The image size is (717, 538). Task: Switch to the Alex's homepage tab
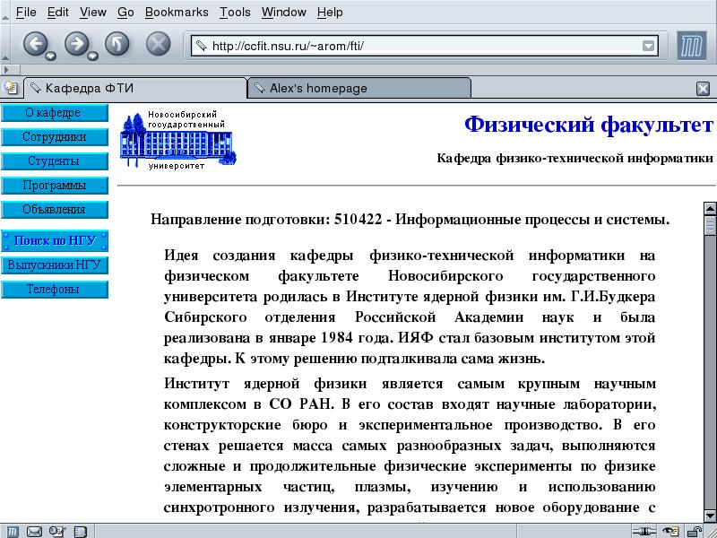point(359,88)
